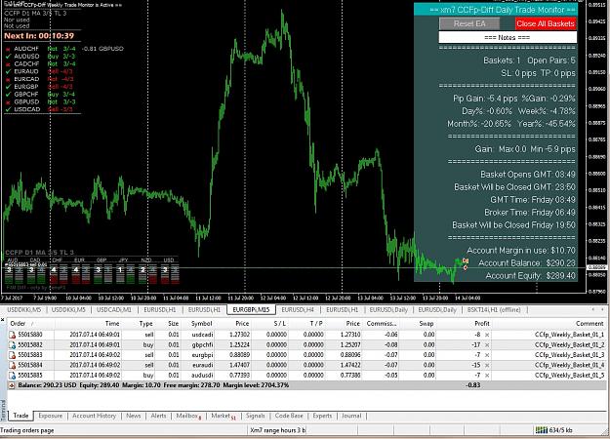Click the comment CCfp_Weekly_Basket_01_1
The image size is (610, 439).
(x=570, y=335)
